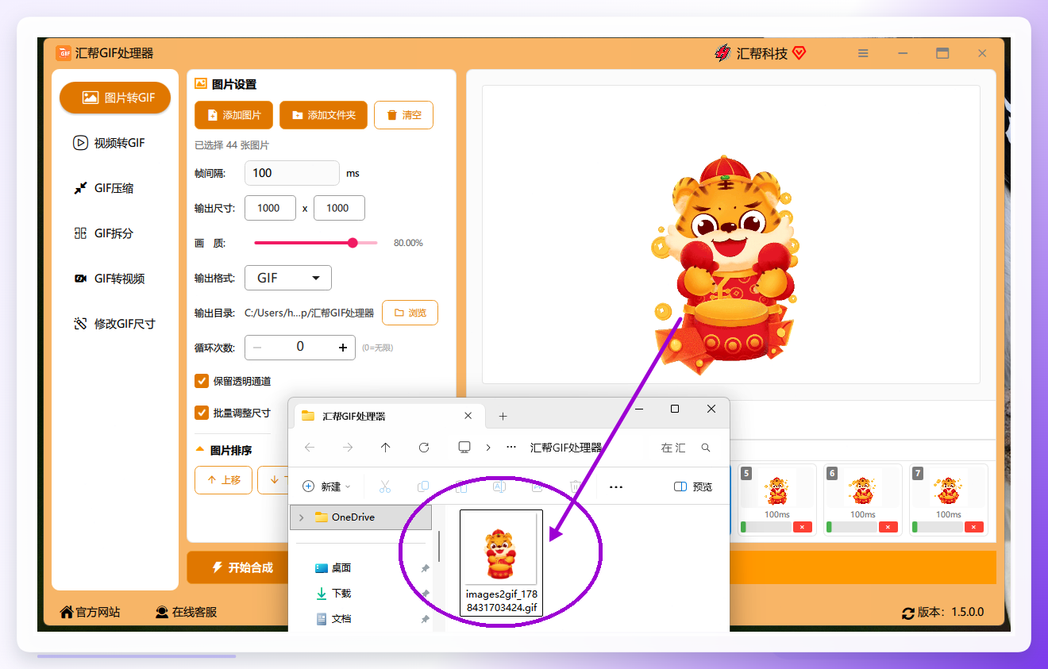Open 修改GIF尺寸 in the sidebar
Screen dimensions: 1048x669
coord(115,324)
